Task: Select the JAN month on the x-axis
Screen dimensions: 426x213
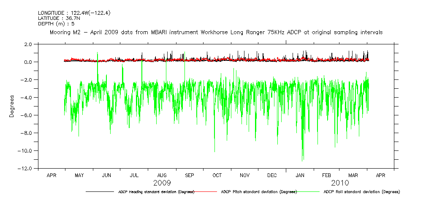Action: 300,175
